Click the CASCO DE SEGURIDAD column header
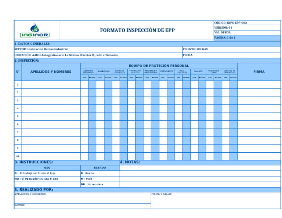Screen dimensions: 282x218 tap(88, 72)
